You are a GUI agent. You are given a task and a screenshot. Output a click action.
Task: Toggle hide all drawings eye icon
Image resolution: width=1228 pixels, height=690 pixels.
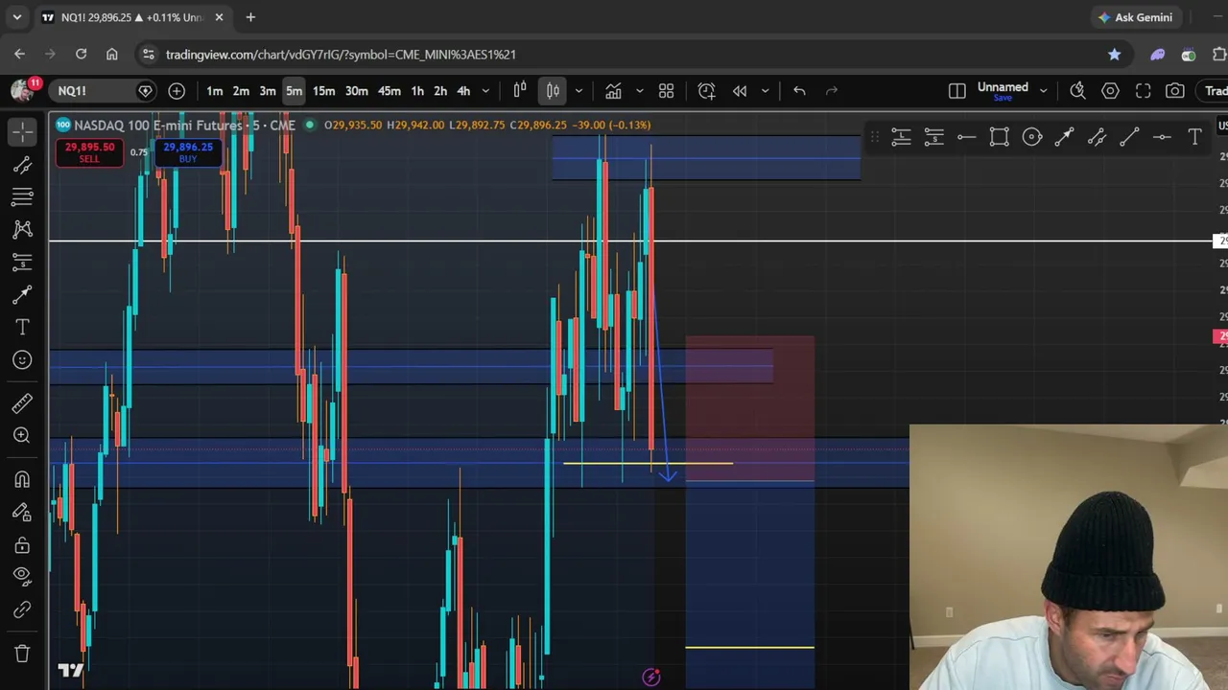(x=22, y=576)
